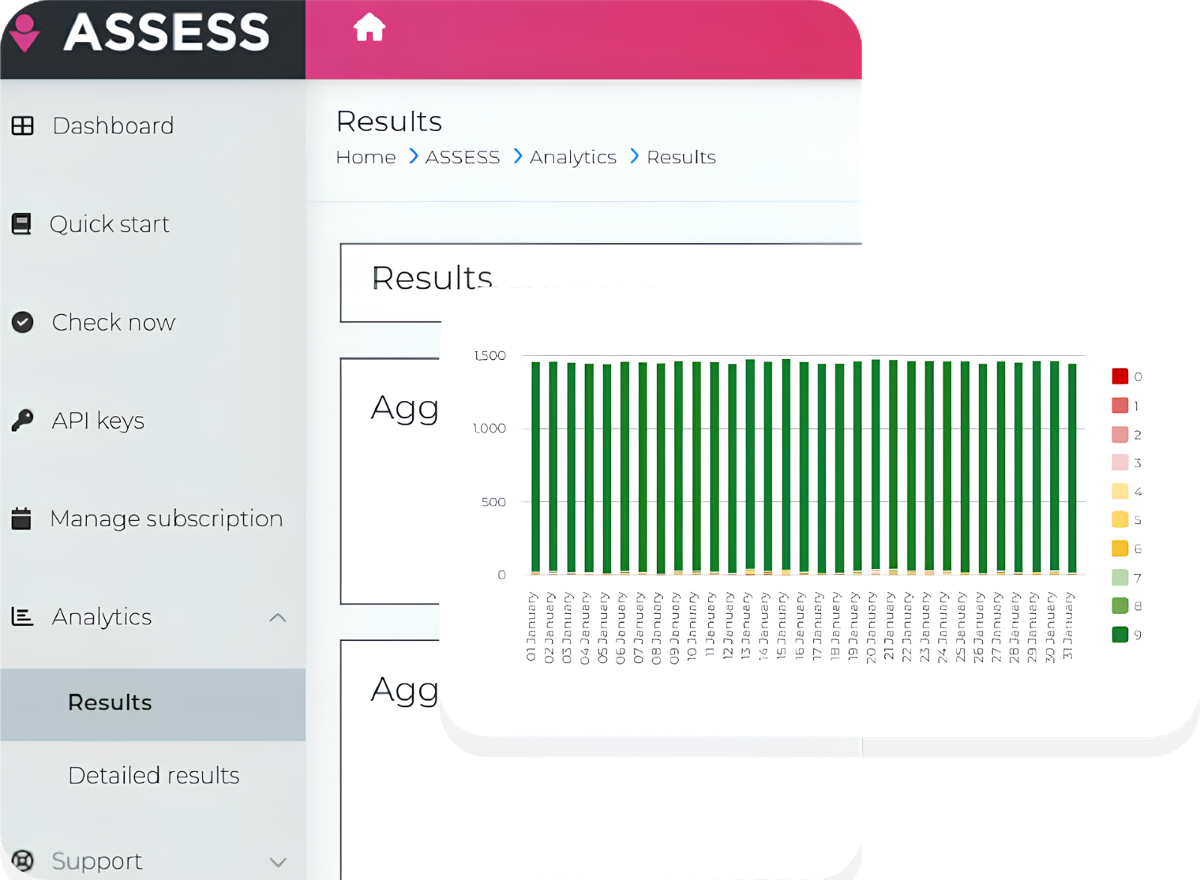Expand the Support section chevron
Screen dimensions: 1200x880
pyautogui.click(x=277, y=862)
